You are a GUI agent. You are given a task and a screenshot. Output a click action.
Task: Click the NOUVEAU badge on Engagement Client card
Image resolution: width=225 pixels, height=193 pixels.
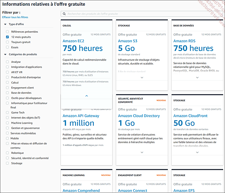(161, 175)
